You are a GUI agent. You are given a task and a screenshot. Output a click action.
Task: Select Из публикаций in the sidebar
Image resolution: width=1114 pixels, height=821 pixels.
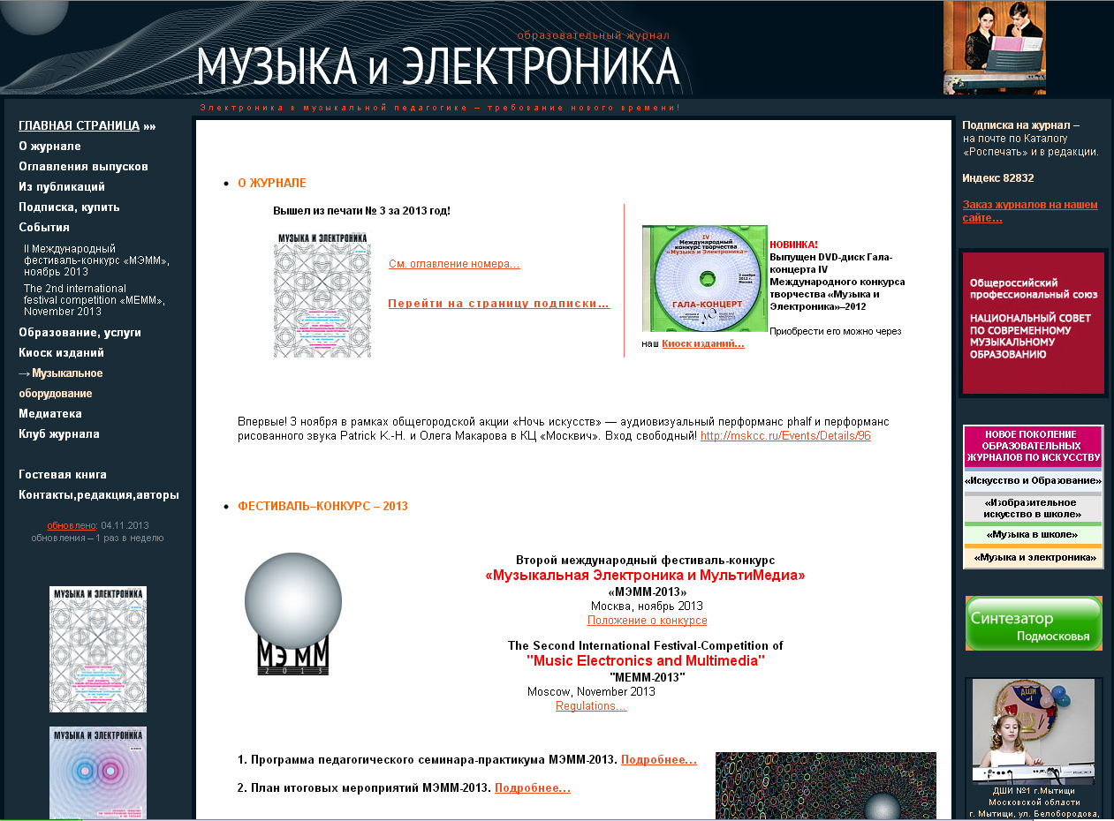pos(62,186)
